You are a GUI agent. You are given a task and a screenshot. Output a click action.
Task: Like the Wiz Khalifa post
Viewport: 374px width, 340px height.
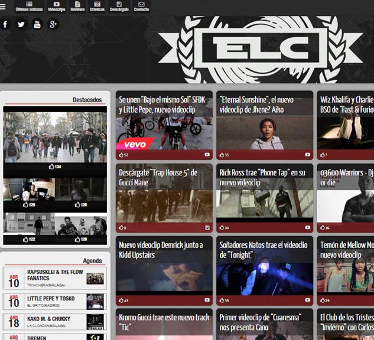[324, 155]
